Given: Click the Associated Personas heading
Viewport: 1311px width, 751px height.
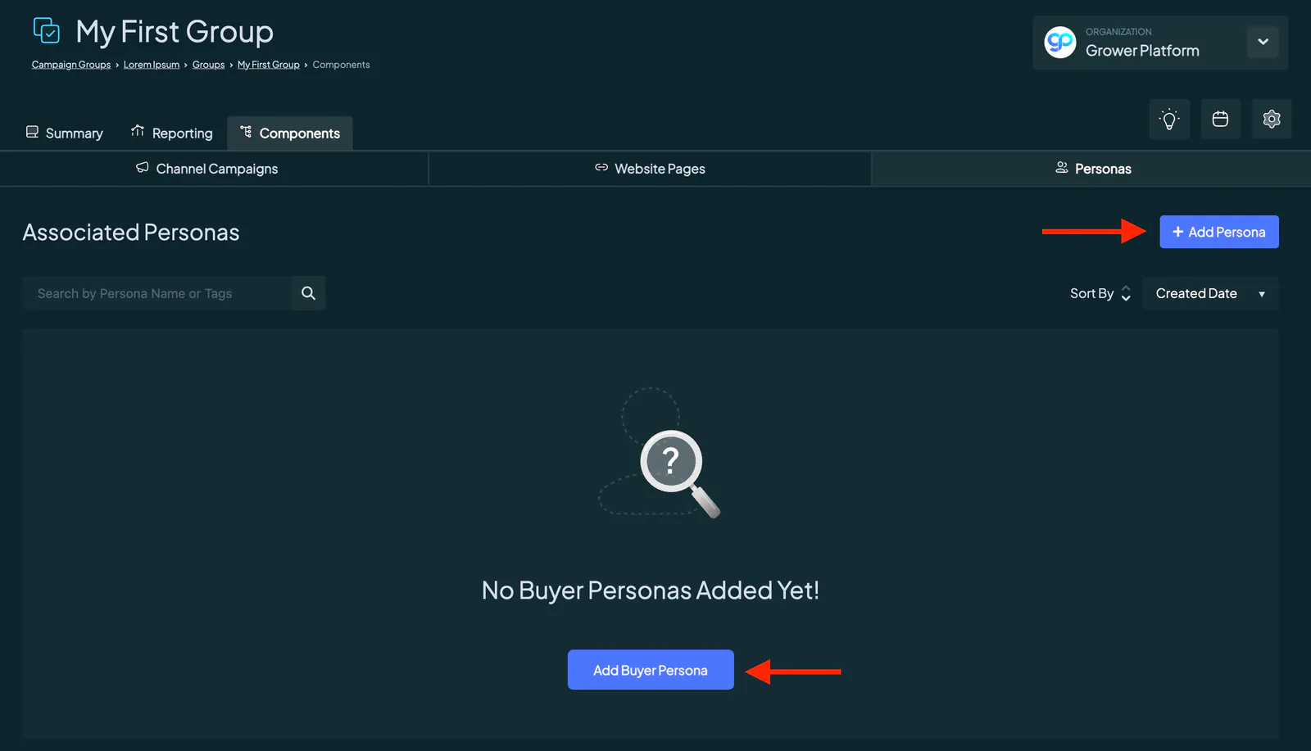Looking at the screenshot, I should click(131, 233).
